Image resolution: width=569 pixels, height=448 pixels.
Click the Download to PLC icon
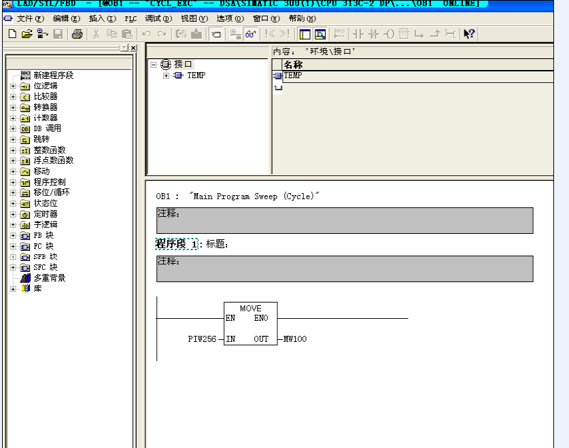pyautogui.click(x=196, y=34)
